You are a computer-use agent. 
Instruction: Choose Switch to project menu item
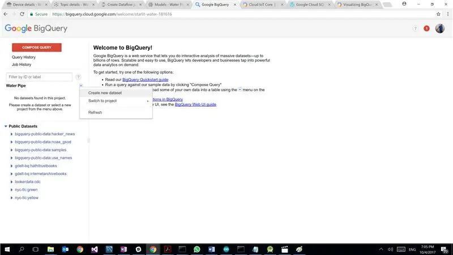click(116, 101)
